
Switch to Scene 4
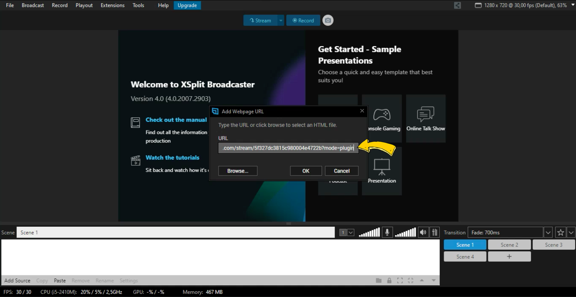coord(465,256)
